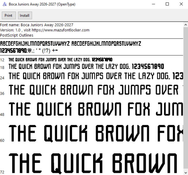Viewport: 188px width, 175px height.
Task: Click the '36' size label
Action: (2, 94)
